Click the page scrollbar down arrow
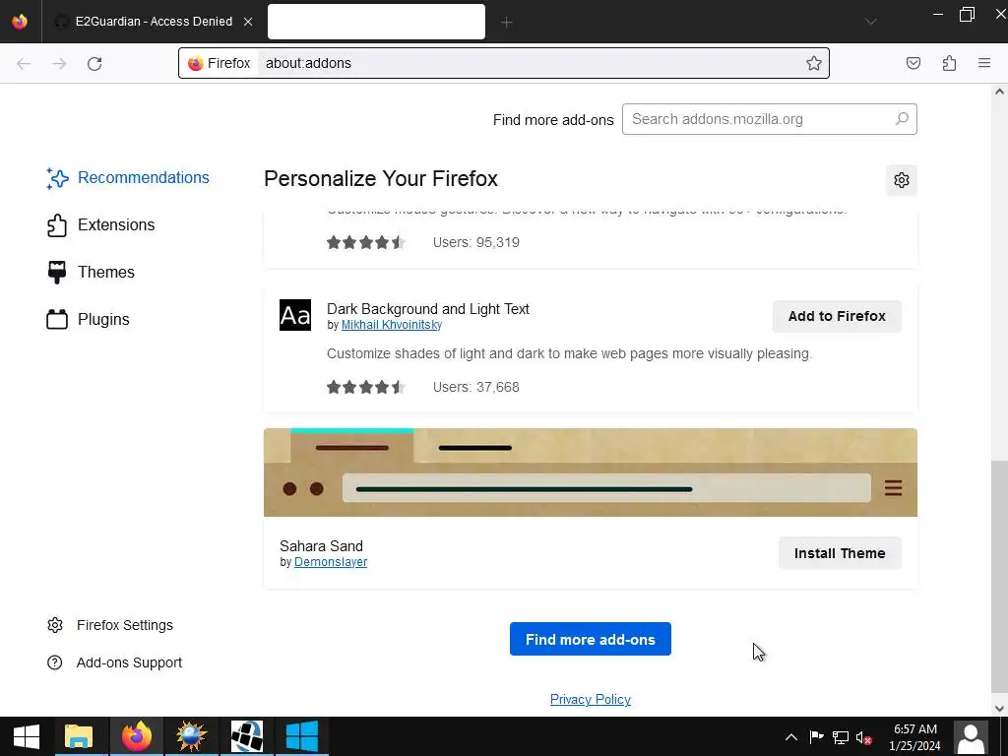Viewport: 1008px width, 756px height. tap(999, 709)
